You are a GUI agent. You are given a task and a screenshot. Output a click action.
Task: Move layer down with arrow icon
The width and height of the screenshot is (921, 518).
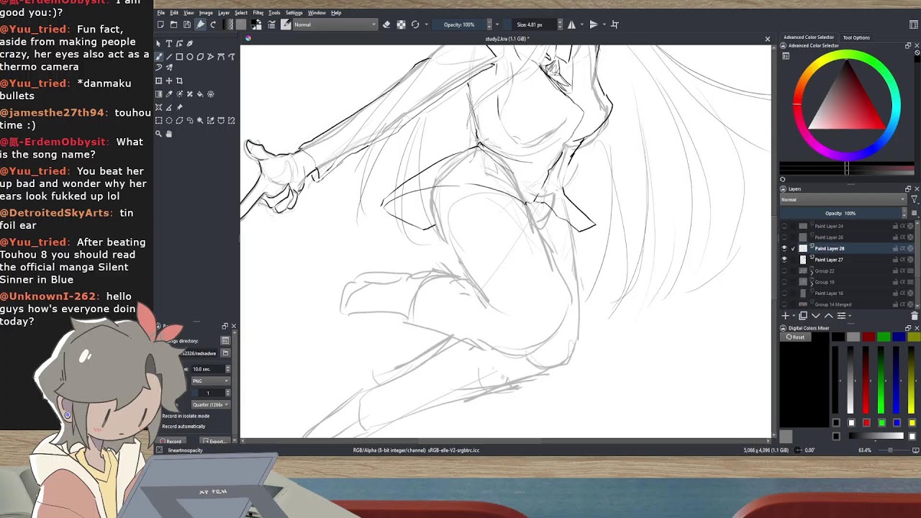(x=816, y=315)
